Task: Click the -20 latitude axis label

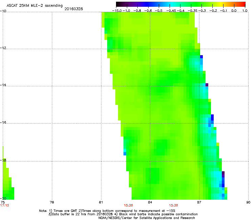Action: click(x=3, y=198)
